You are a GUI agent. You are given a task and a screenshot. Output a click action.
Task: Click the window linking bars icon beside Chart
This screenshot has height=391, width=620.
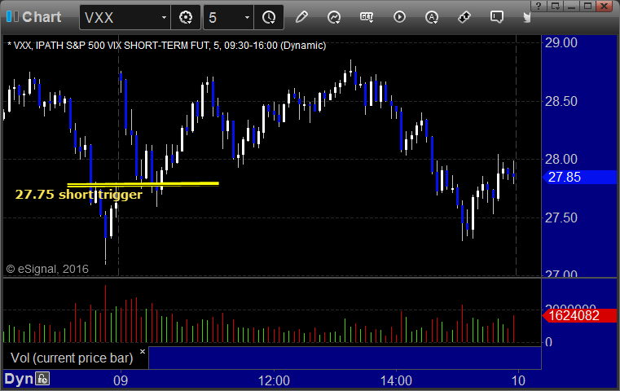click(x=12, y=17)
